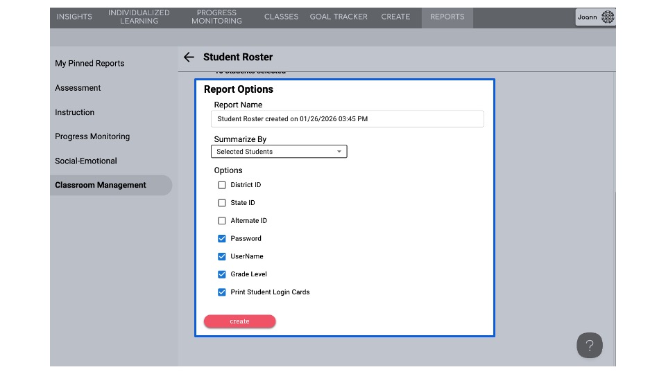Select Social-Emotional in the sidebar
The image size is (666, 374).
pos(86,161)
